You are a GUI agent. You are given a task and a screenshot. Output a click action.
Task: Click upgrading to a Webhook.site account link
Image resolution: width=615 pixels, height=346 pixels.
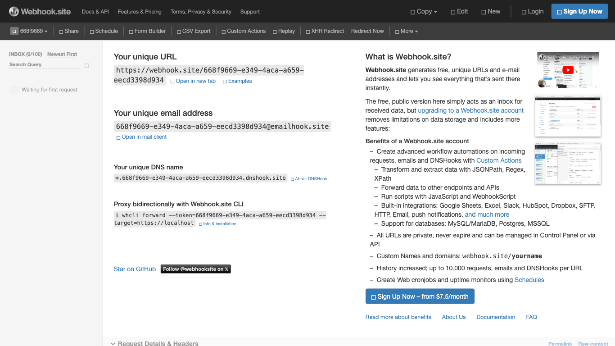coord(471,110)
